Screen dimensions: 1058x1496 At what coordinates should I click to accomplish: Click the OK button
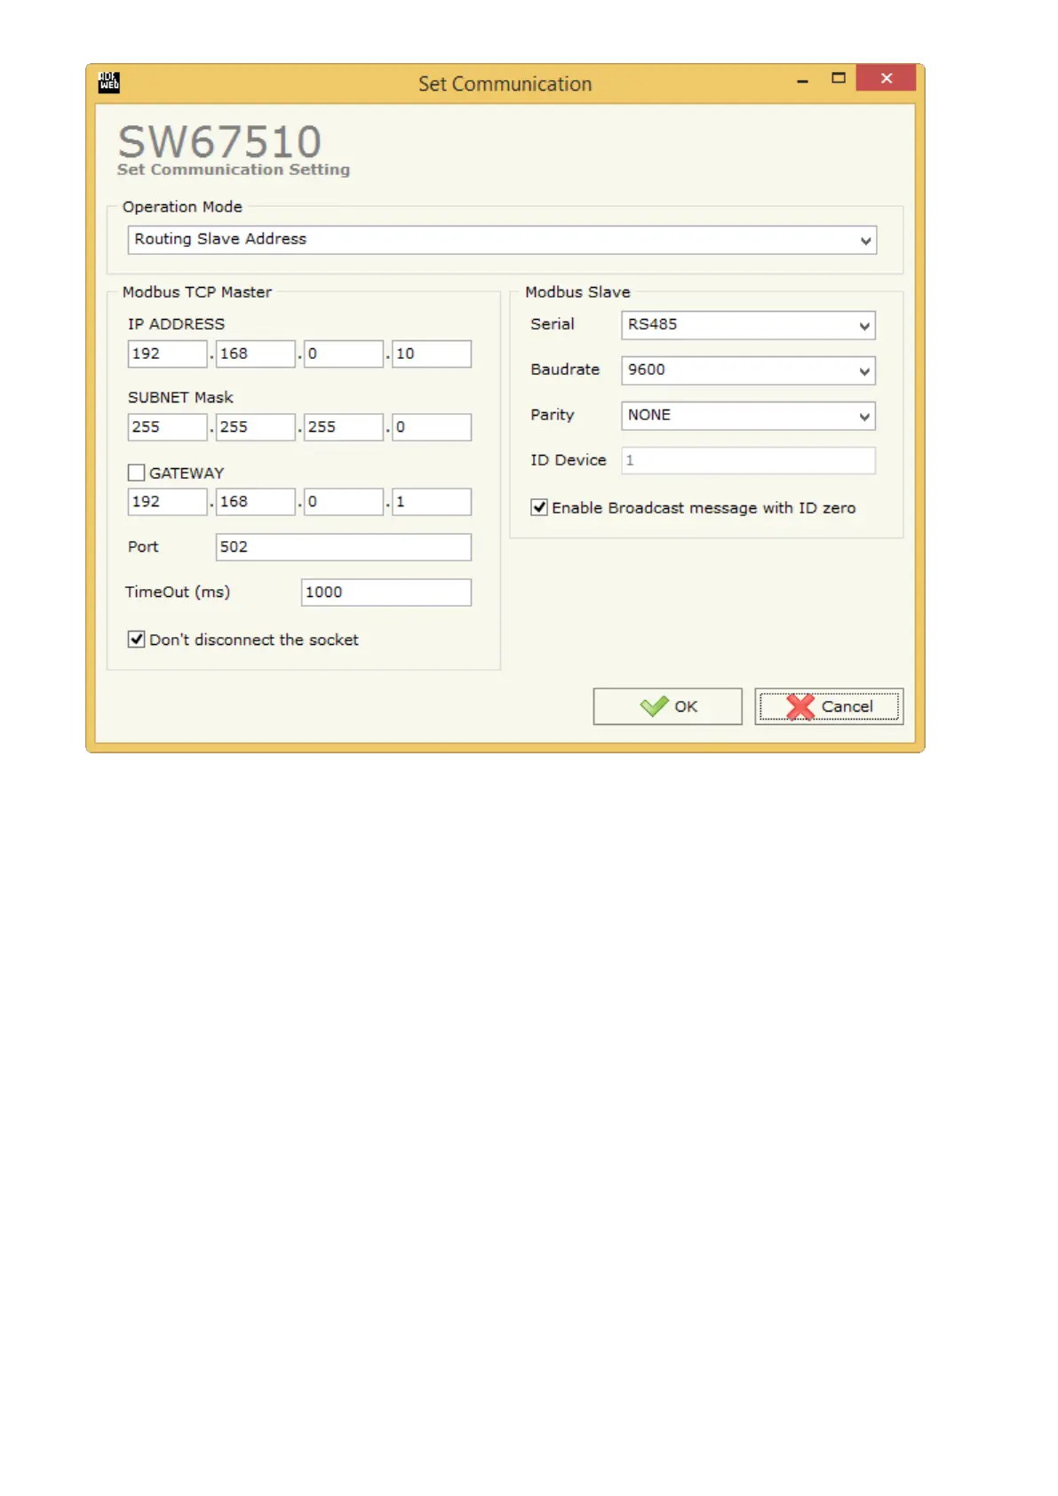[667, 706]
